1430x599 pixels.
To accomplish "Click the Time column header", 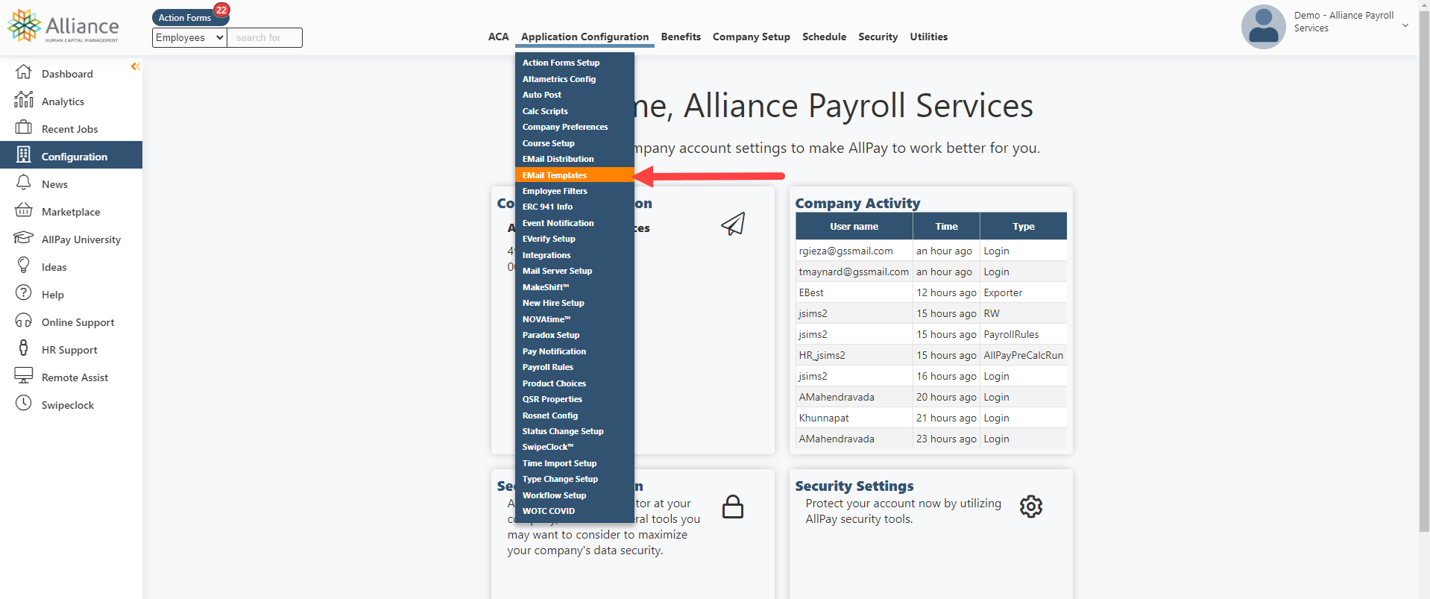I will (946, 226).
